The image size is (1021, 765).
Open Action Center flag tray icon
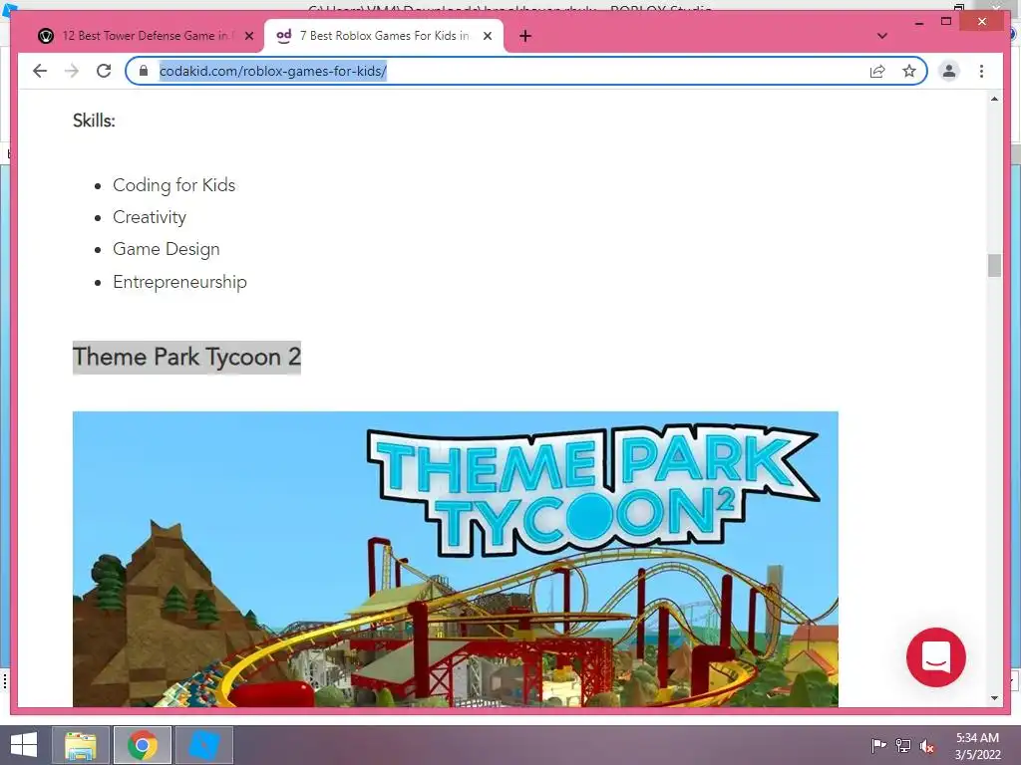coord(878,745)
